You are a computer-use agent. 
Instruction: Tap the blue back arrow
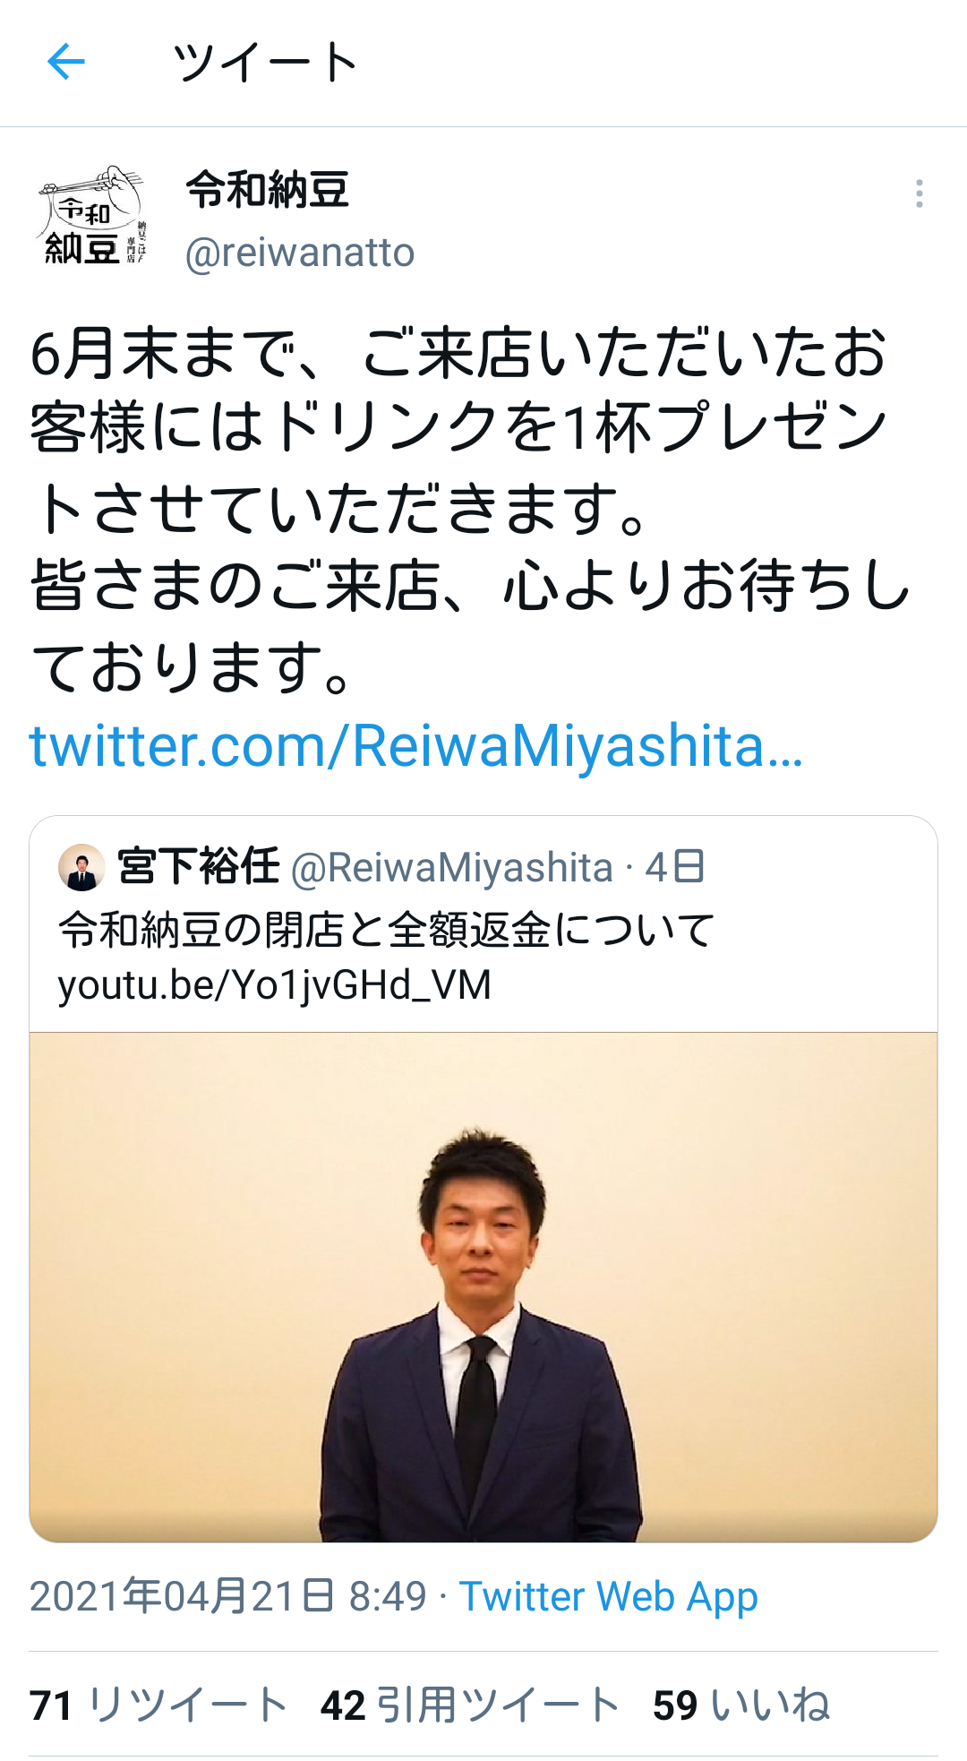tap(65, 62)
